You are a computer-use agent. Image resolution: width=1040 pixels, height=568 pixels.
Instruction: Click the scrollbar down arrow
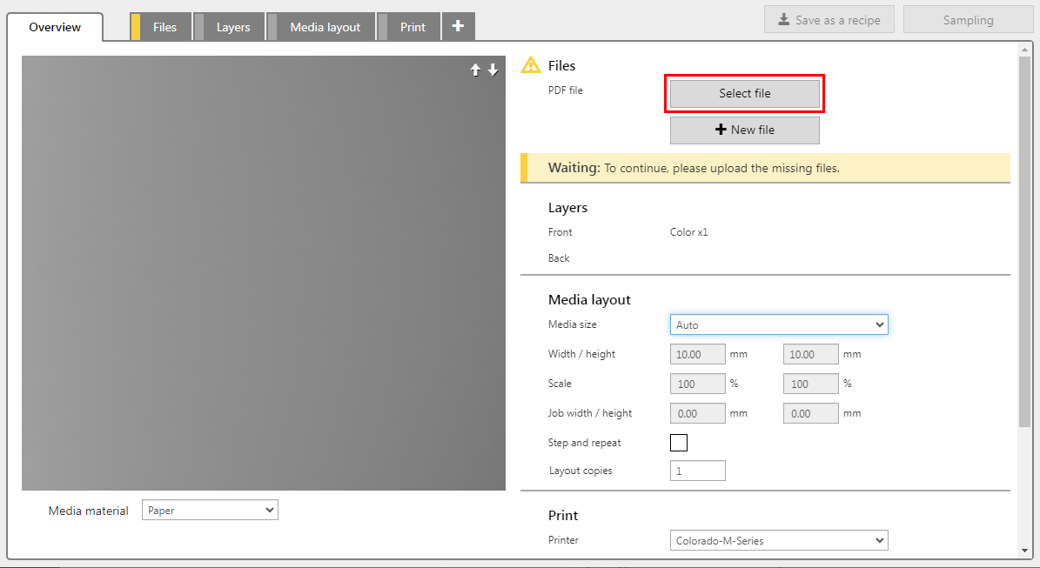(1024, 551)
